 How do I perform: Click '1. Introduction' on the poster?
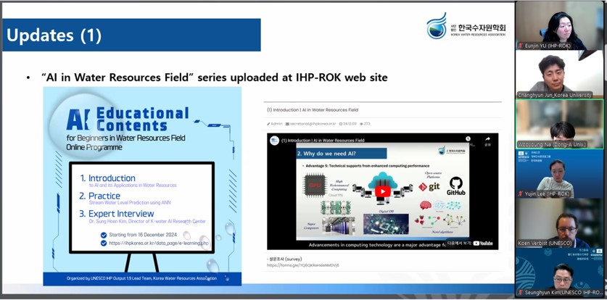[108, 178]
